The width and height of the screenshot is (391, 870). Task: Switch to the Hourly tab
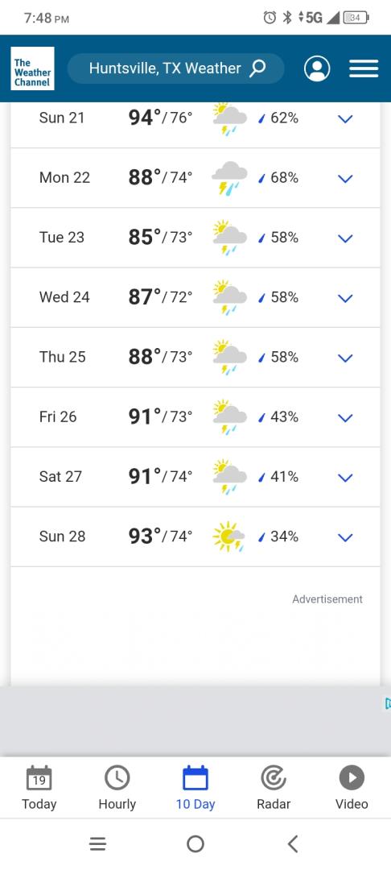(117, 788)
